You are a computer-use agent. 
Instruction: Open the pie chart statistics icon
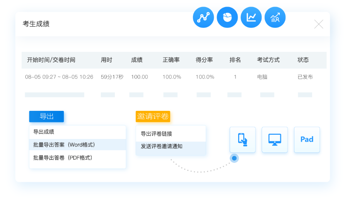point(227,17)
